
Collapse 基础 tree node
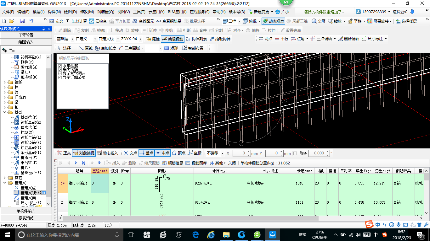tap(4, 112)
